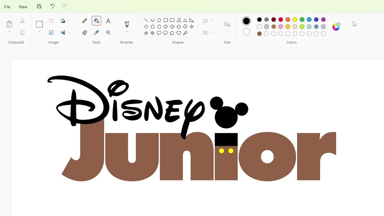Click the Cut scissors icon
Viewport: 384px width, 216px height.
(x=22, y=21)
